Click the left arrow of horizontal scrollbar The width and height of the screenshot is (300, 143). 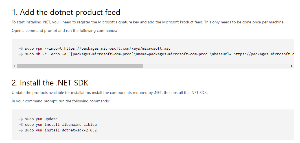point(14,66)
